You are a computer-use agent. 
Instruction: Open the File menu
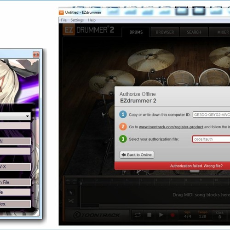point(63,20)
